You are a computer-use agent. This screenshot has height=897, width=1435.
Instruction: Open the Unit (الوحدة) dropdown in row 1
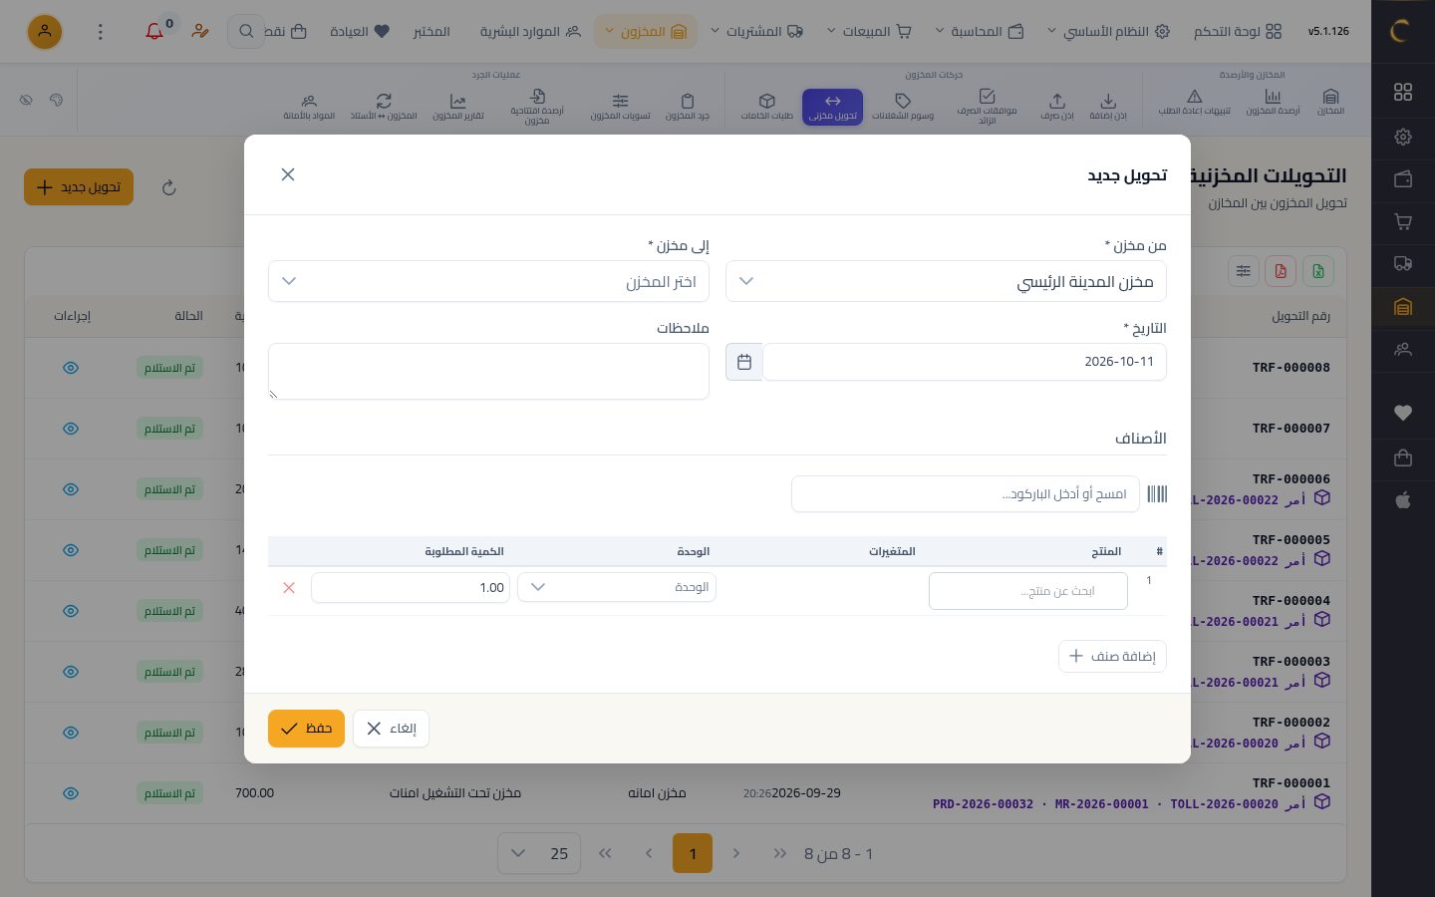[617, 587]
